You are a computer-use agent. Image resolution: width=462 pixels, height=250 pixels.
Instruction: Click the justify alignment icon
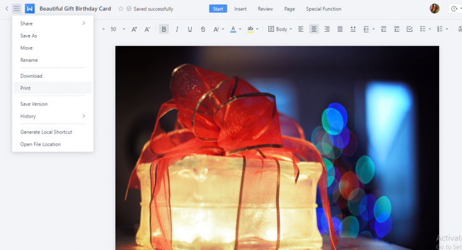pos(340,29)
